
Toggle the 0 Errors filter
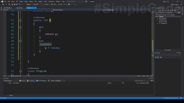click(x=22, y=81)
